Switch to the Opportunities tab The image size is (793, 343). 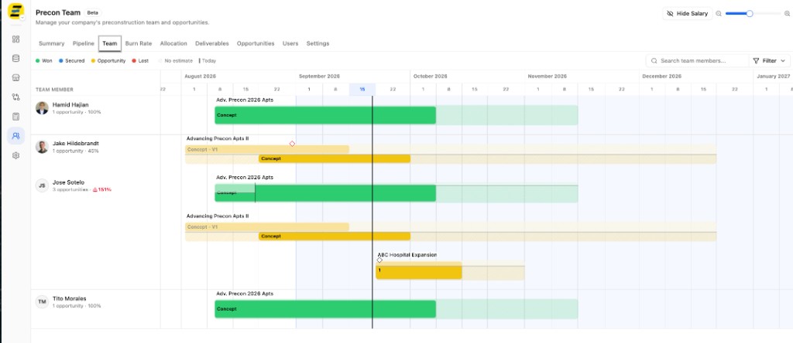[x=256, y=43]
